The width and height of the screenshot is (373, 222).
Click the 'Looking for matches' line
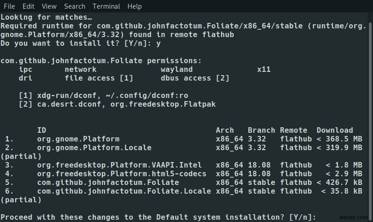pyautogui.click(x=46, y=17)
